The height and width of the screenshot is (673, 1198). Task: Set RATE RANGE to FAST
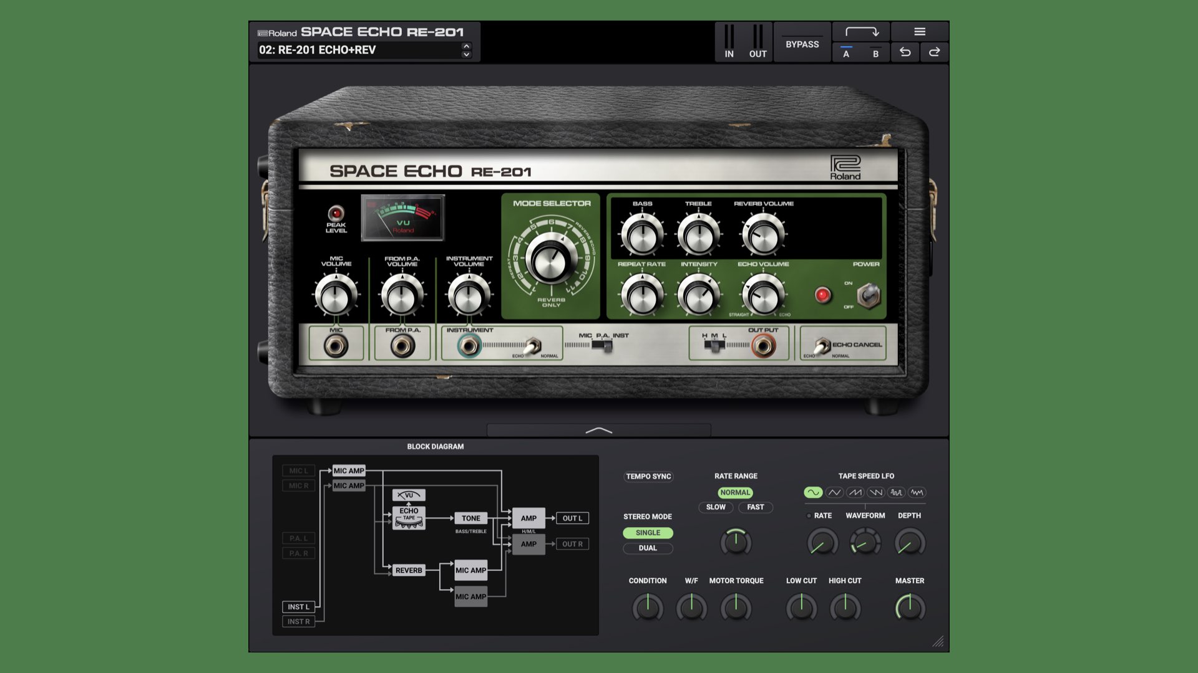[x=756, y=507]
